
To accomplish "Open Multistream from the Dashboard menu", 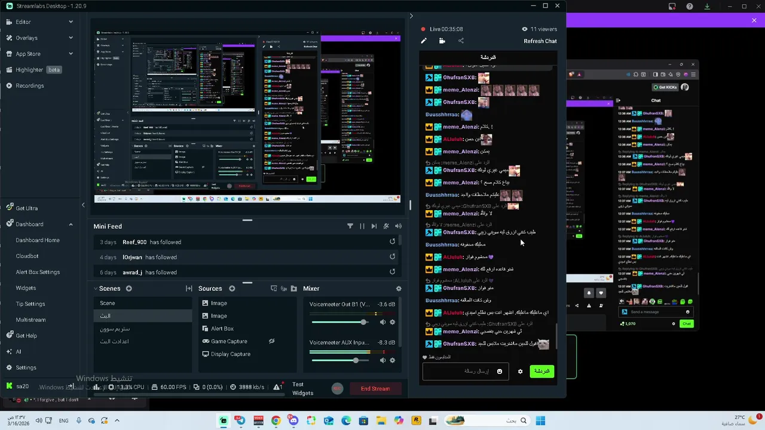I will (30, 320).
